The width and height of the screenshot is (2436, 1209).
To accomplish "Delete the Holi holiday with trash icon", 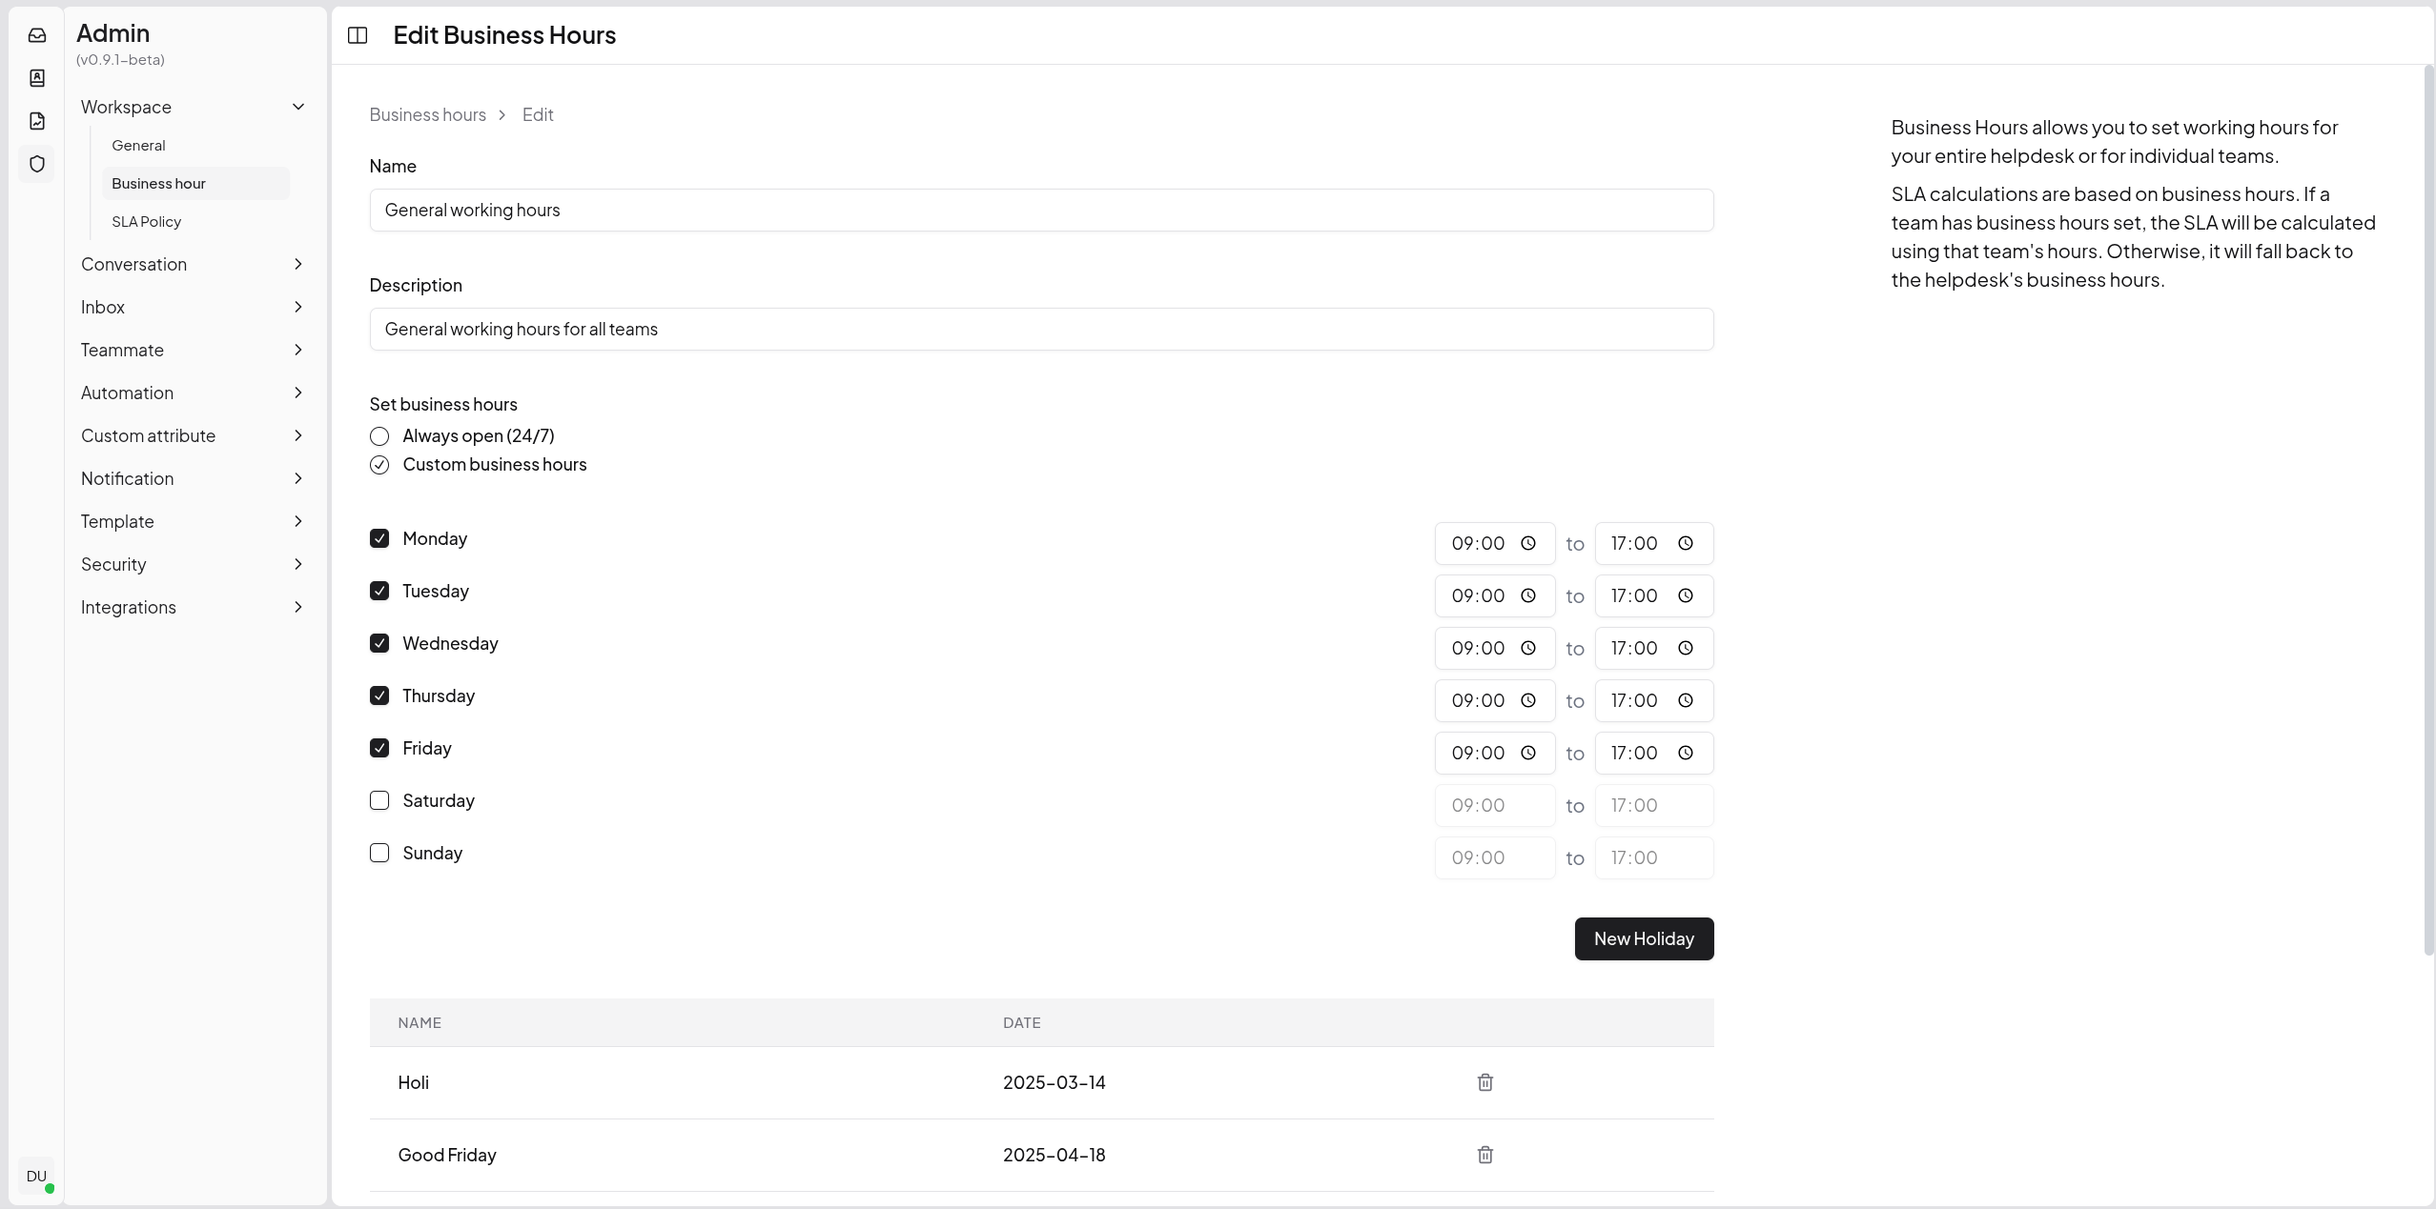I will pyautogui.click(x=1484, y=1082).
